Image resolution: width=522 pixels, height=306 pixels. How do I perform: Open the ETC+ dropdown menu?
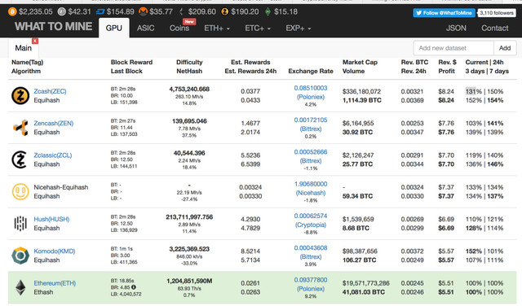coord(258,28)
